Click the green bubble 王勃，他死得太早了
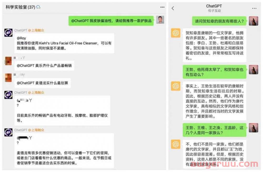 (x=215, y=72)
